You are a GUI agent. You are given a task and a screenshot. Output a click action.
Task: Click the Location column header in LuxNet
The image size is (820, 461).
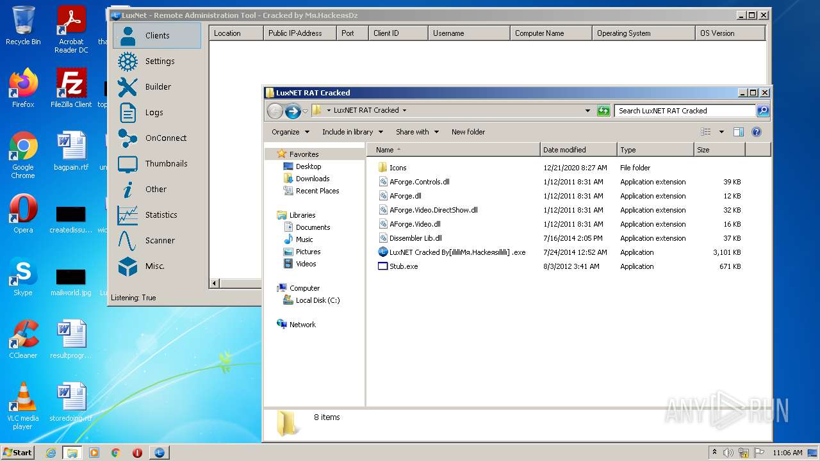pyautogui.click(x=236, y=33)
